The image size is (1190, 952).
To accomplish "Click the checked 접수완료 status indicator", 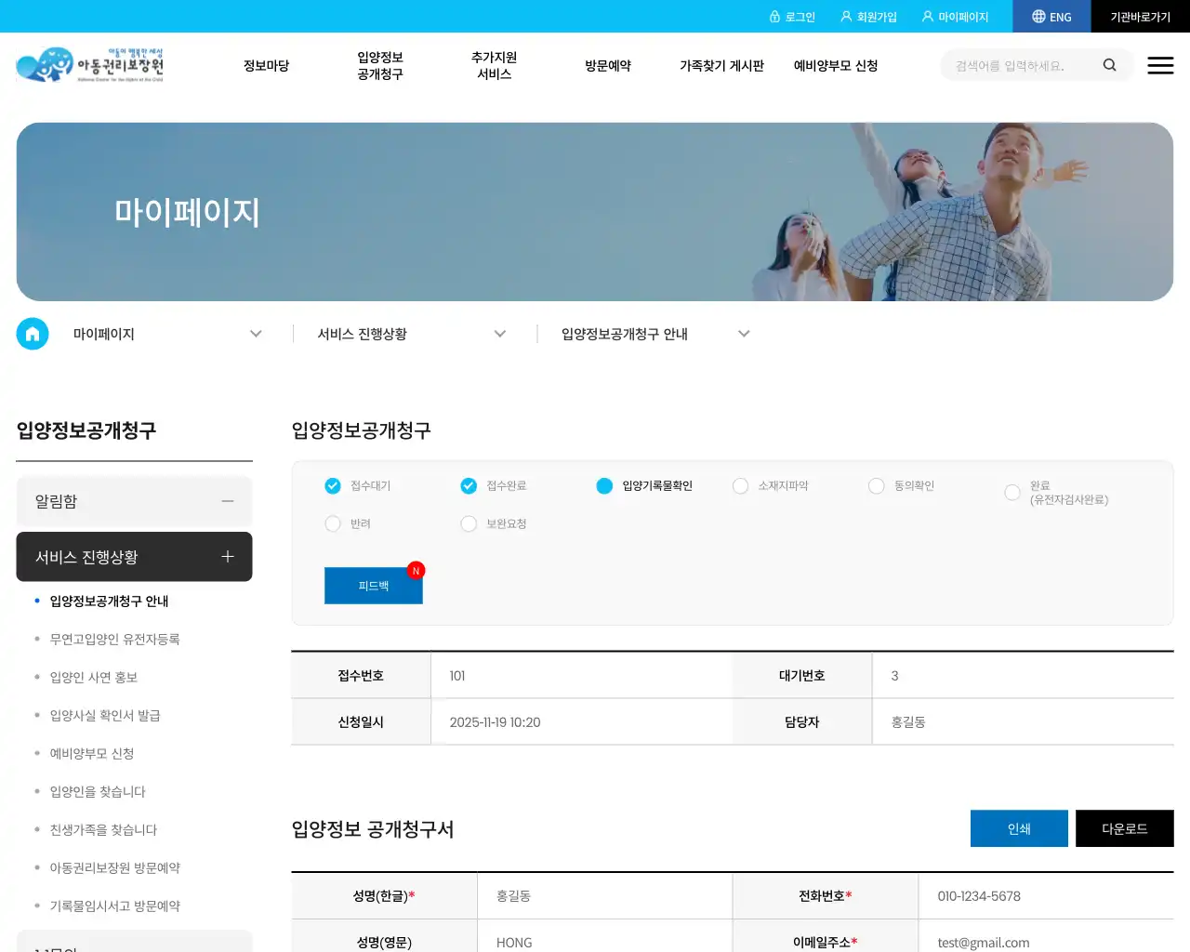I will coord(469,485).
